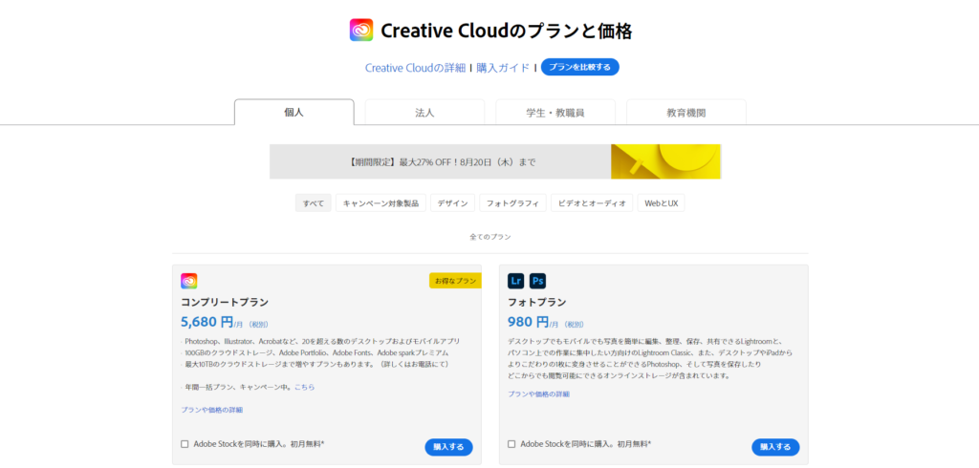Filter plans by デザイン
This screenshot has height=468, width=979.
pyautogui.click(x=452, y=203)
